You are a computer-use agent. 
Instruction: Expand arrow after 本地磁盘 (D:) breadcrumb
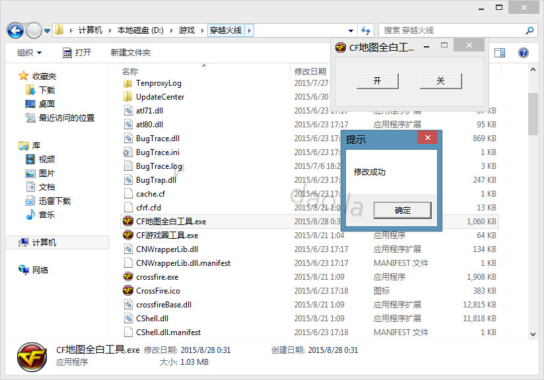click(171, 30)
